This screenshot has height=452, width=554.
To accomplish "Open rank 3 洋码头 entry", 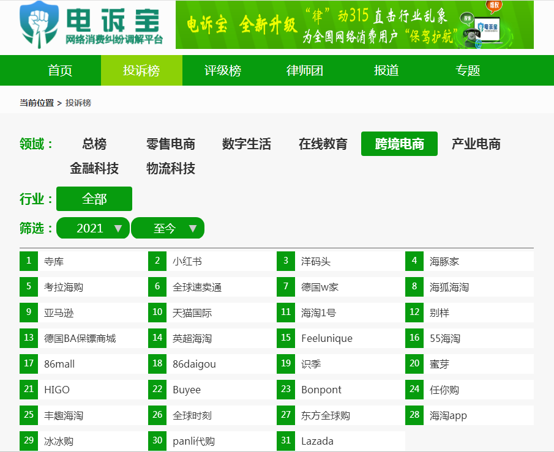I will (341, 261).
